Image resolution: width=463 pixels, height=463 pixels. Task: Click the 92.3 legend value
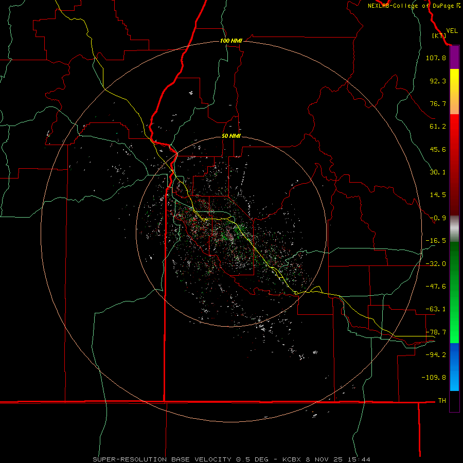438,81
